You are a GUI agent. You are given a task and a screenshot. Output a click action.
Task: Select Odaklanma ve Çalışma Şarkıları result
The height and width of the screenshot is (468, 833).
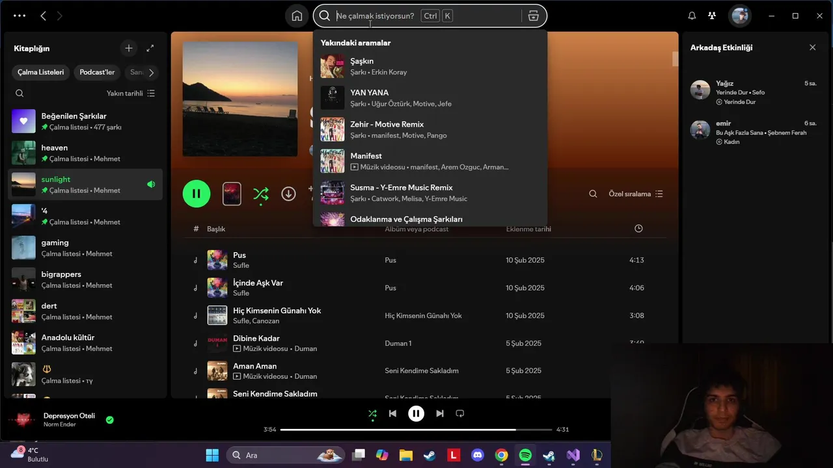(430, 219)
